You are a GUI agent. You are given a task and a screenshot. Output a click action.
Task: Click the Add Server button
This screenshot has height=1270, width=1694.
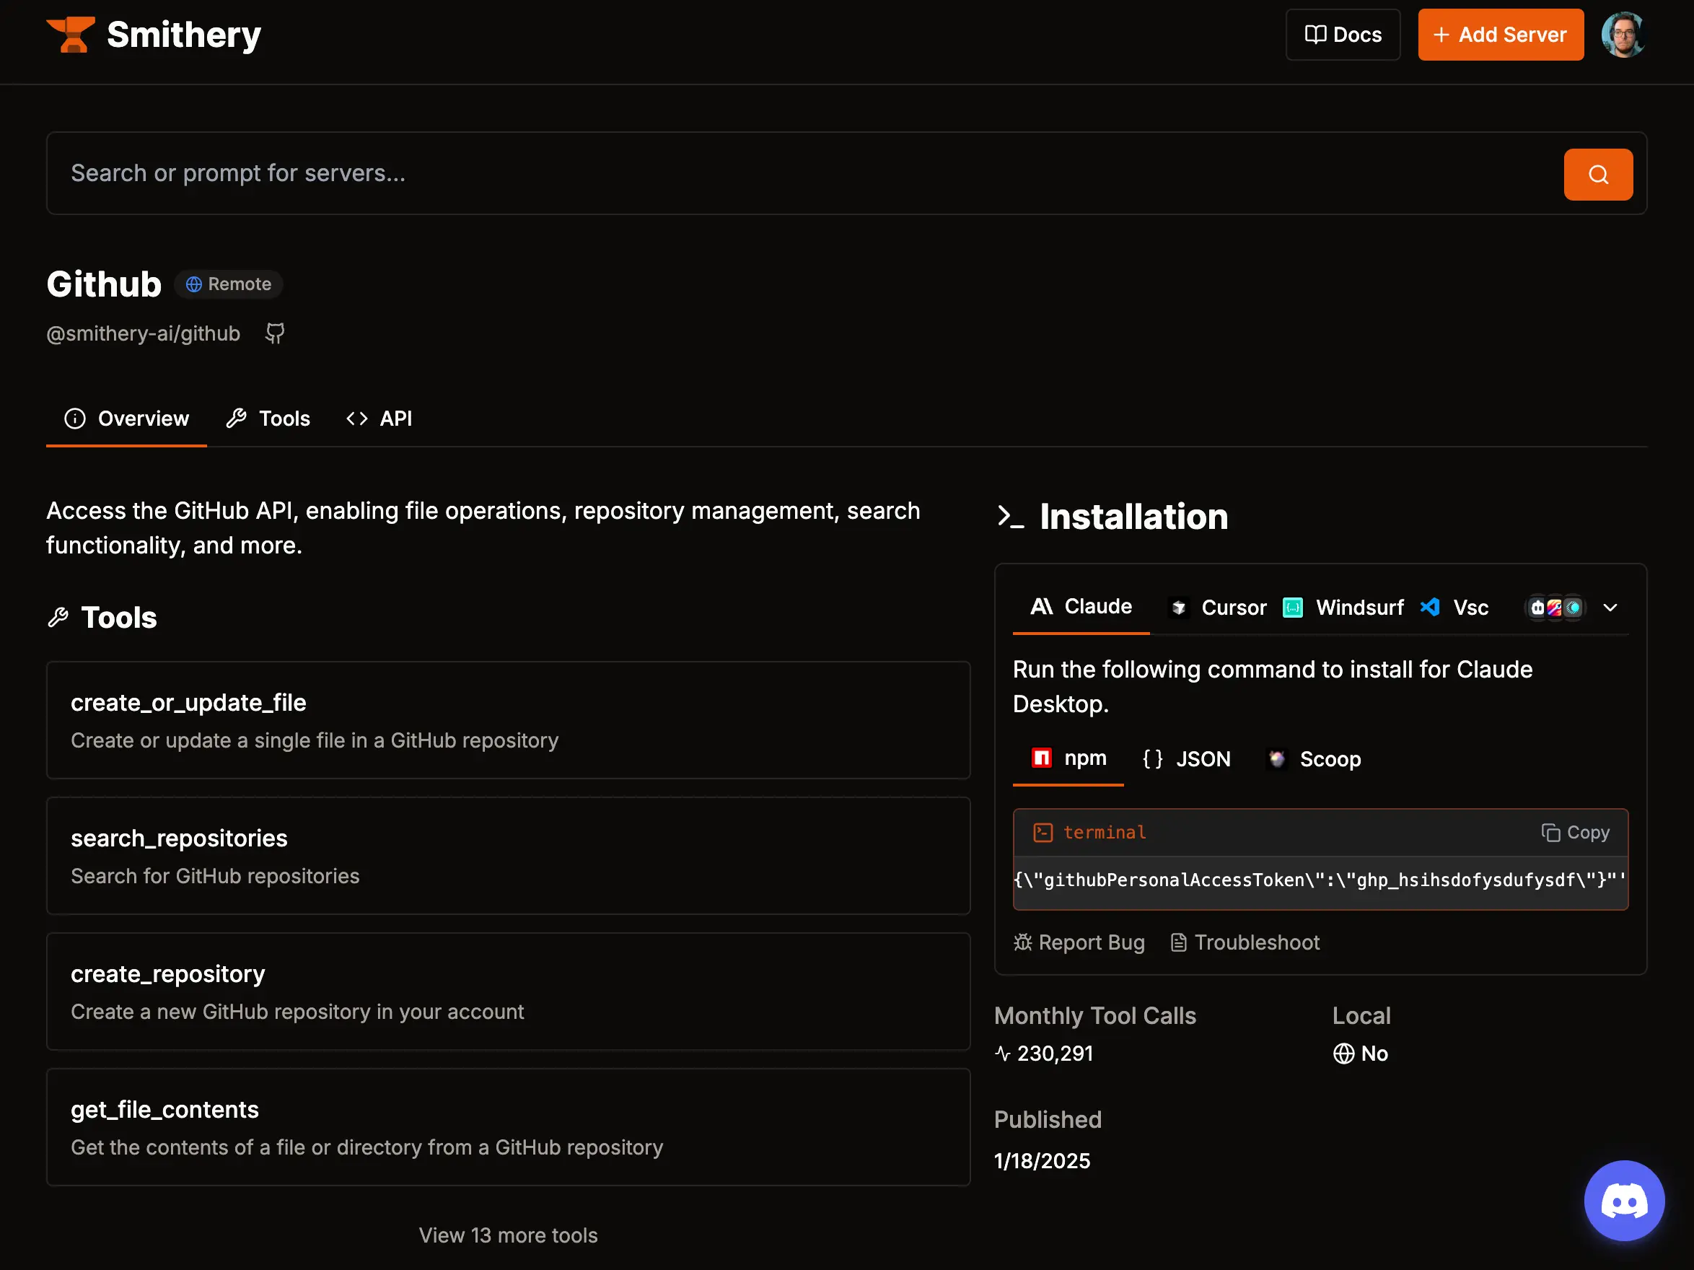click(1500, 35)
